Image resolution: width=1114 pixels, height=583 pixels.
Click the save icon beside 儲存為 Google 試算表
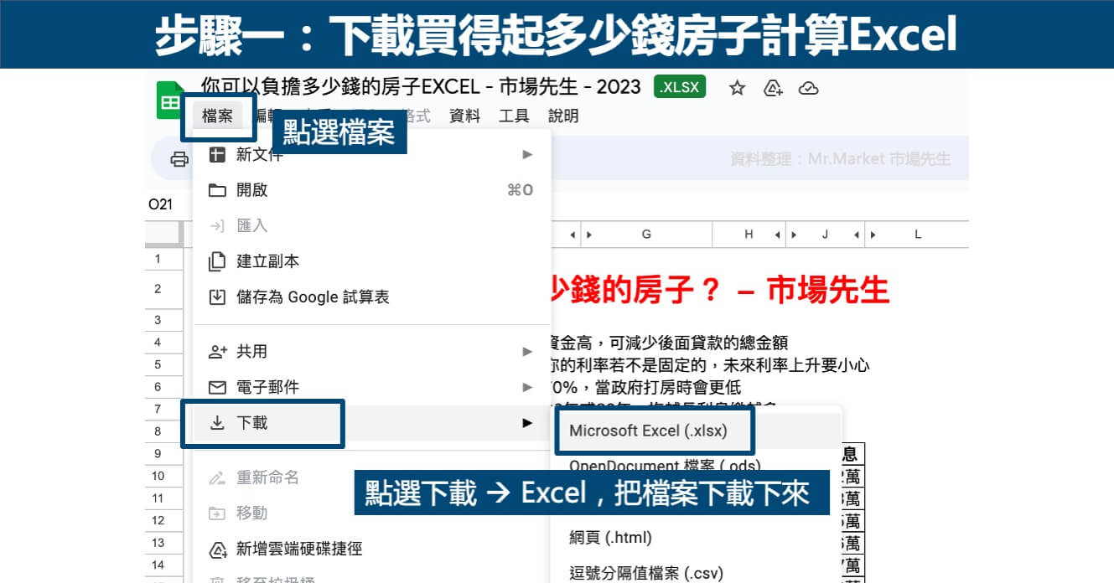[x=217, y=297]
